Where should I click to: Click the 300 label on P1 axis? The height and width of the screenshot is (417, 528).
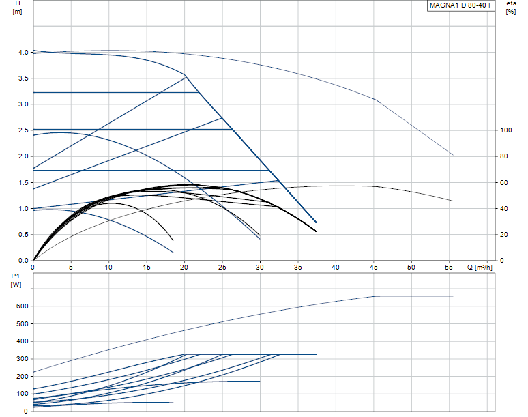click(23, 359)
